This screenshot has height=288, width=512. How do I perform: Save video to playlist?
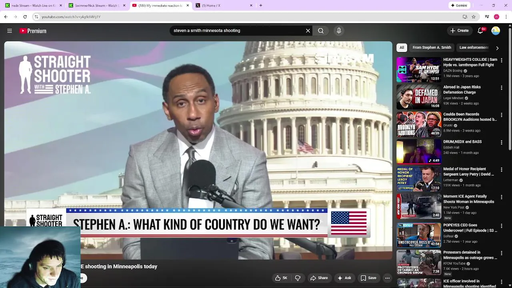pos(368,278)
